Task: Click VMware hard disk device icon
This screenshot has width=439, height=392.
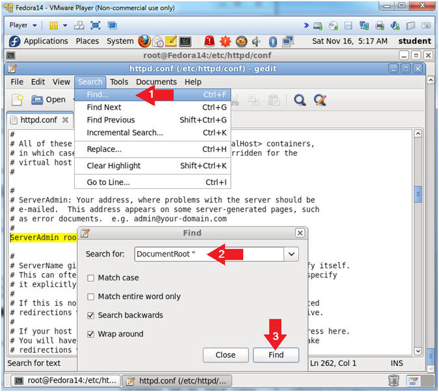Action: 318,26
